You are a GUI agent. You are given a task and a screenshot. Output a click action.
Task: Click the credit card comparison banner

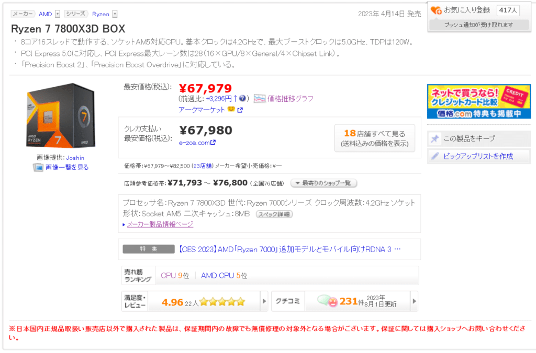(x=479, y=102)
